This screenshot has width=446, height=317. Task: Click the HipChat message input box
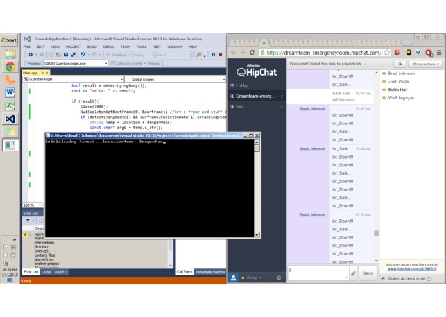[x=318, y=273]
